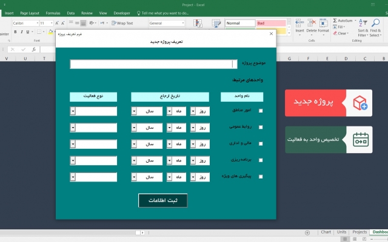The height and width of the screenshot is (242, 388).
Task: Switch to Page Break Preview icon in status bar
Action: point(364,239)
